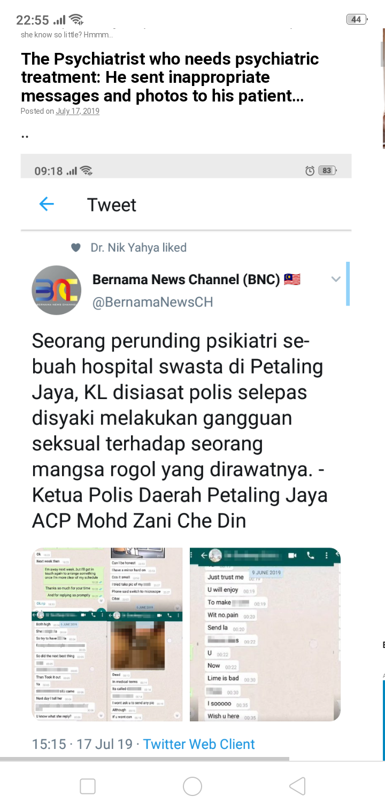Open the Twitter Web Client link
Viewport: 385px width, 812px height.
(x=199, y=744)
